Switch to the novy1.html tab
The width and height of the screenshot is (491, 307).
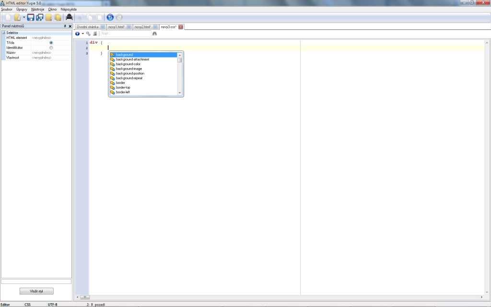point(117,27)
